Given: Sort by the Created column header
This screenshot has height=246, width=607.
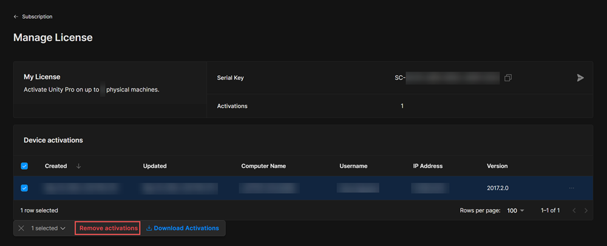Looking at the screenshot, I should tap(56, 166).
